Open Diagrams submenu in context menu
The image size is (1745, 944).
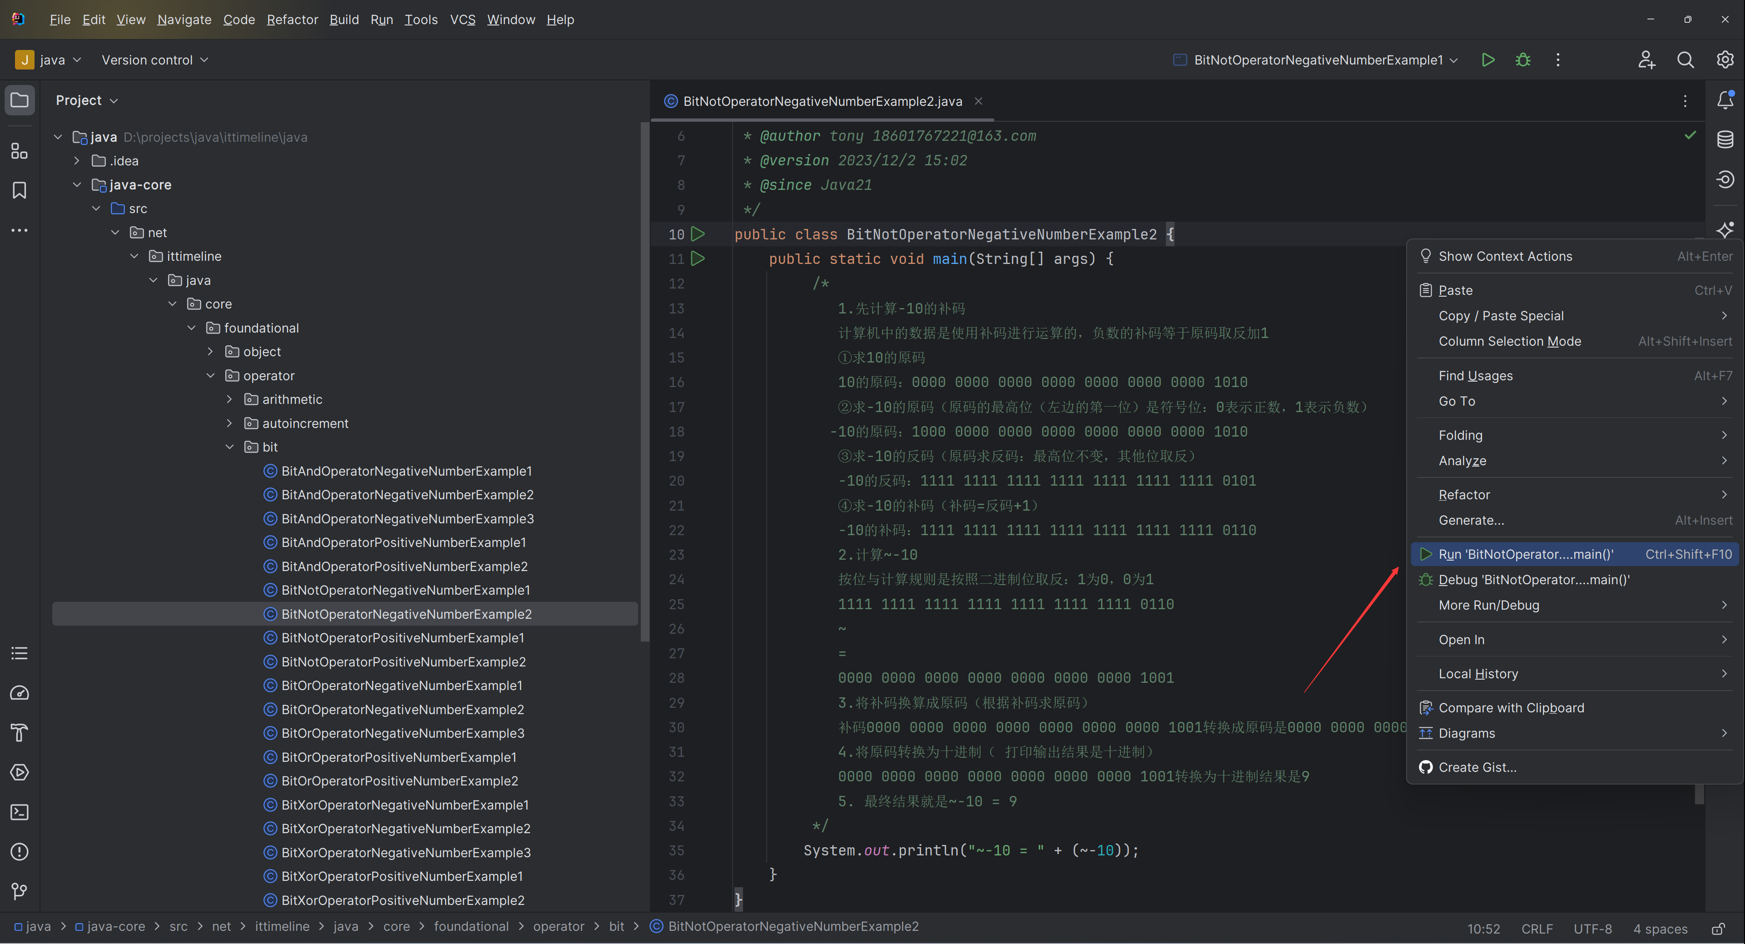tap(1575, 733)
